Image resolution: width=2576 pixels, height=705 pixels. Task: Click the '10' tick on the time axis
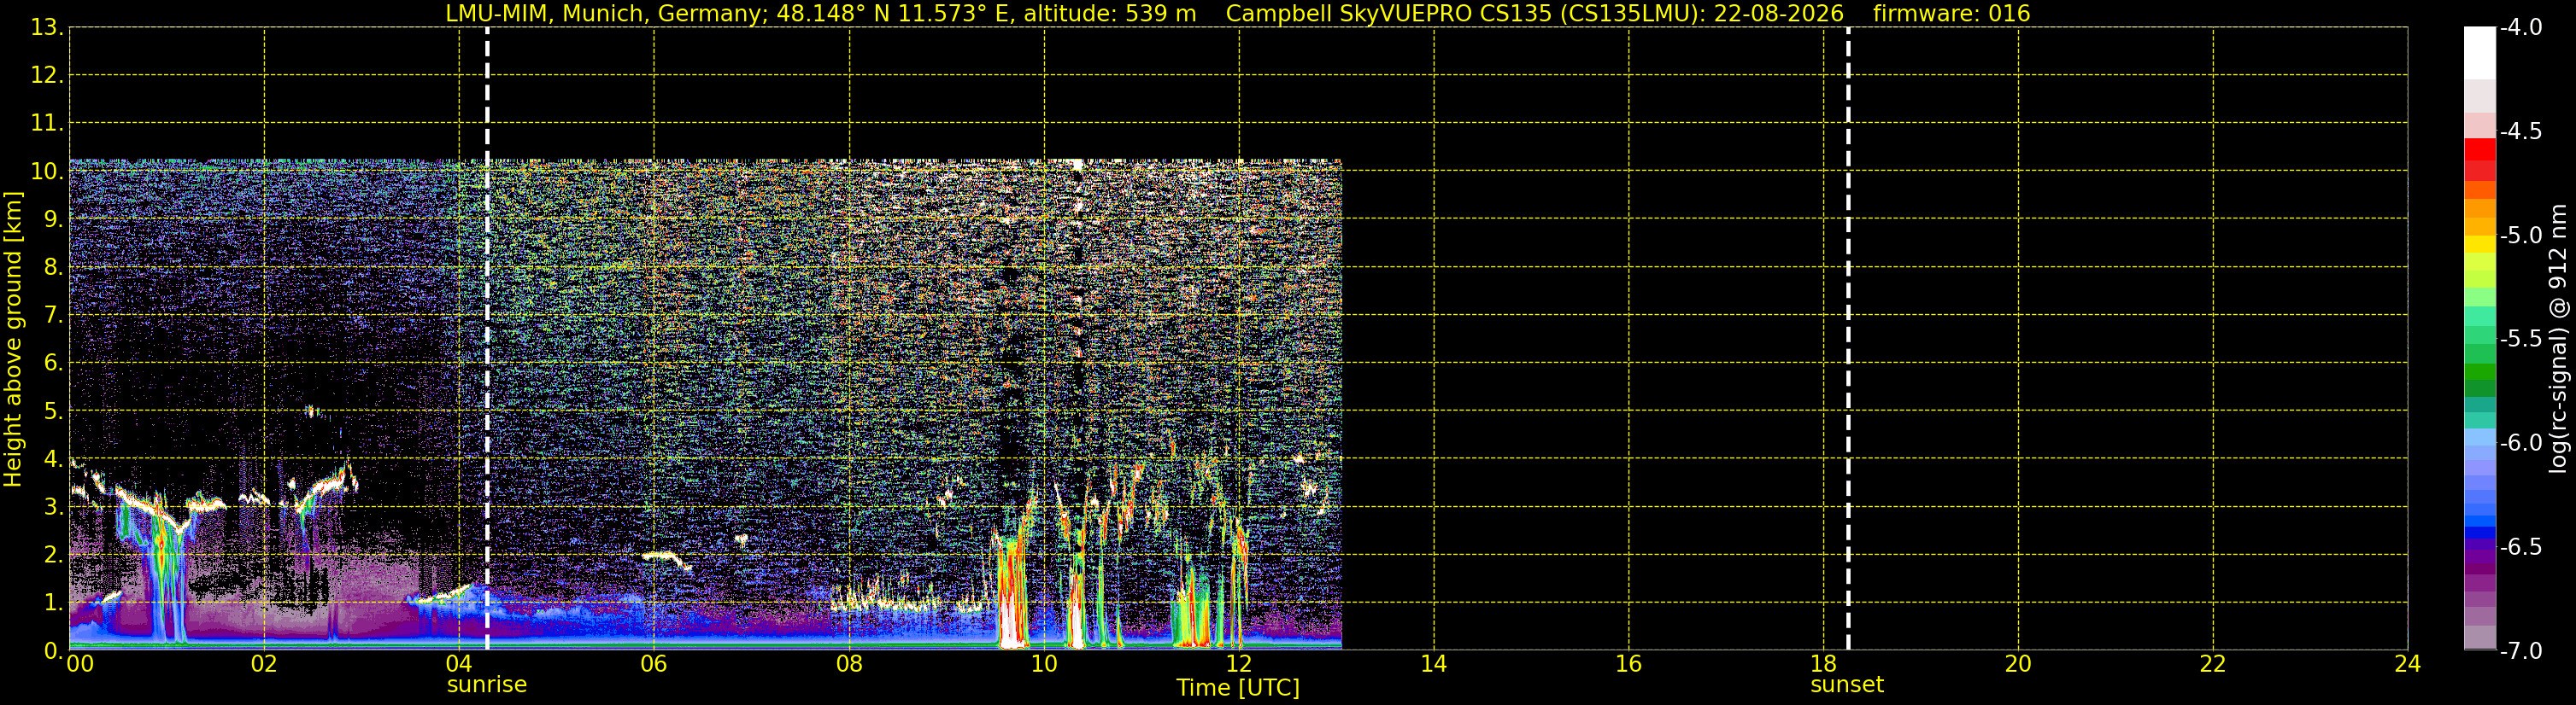click(1044, 664)
